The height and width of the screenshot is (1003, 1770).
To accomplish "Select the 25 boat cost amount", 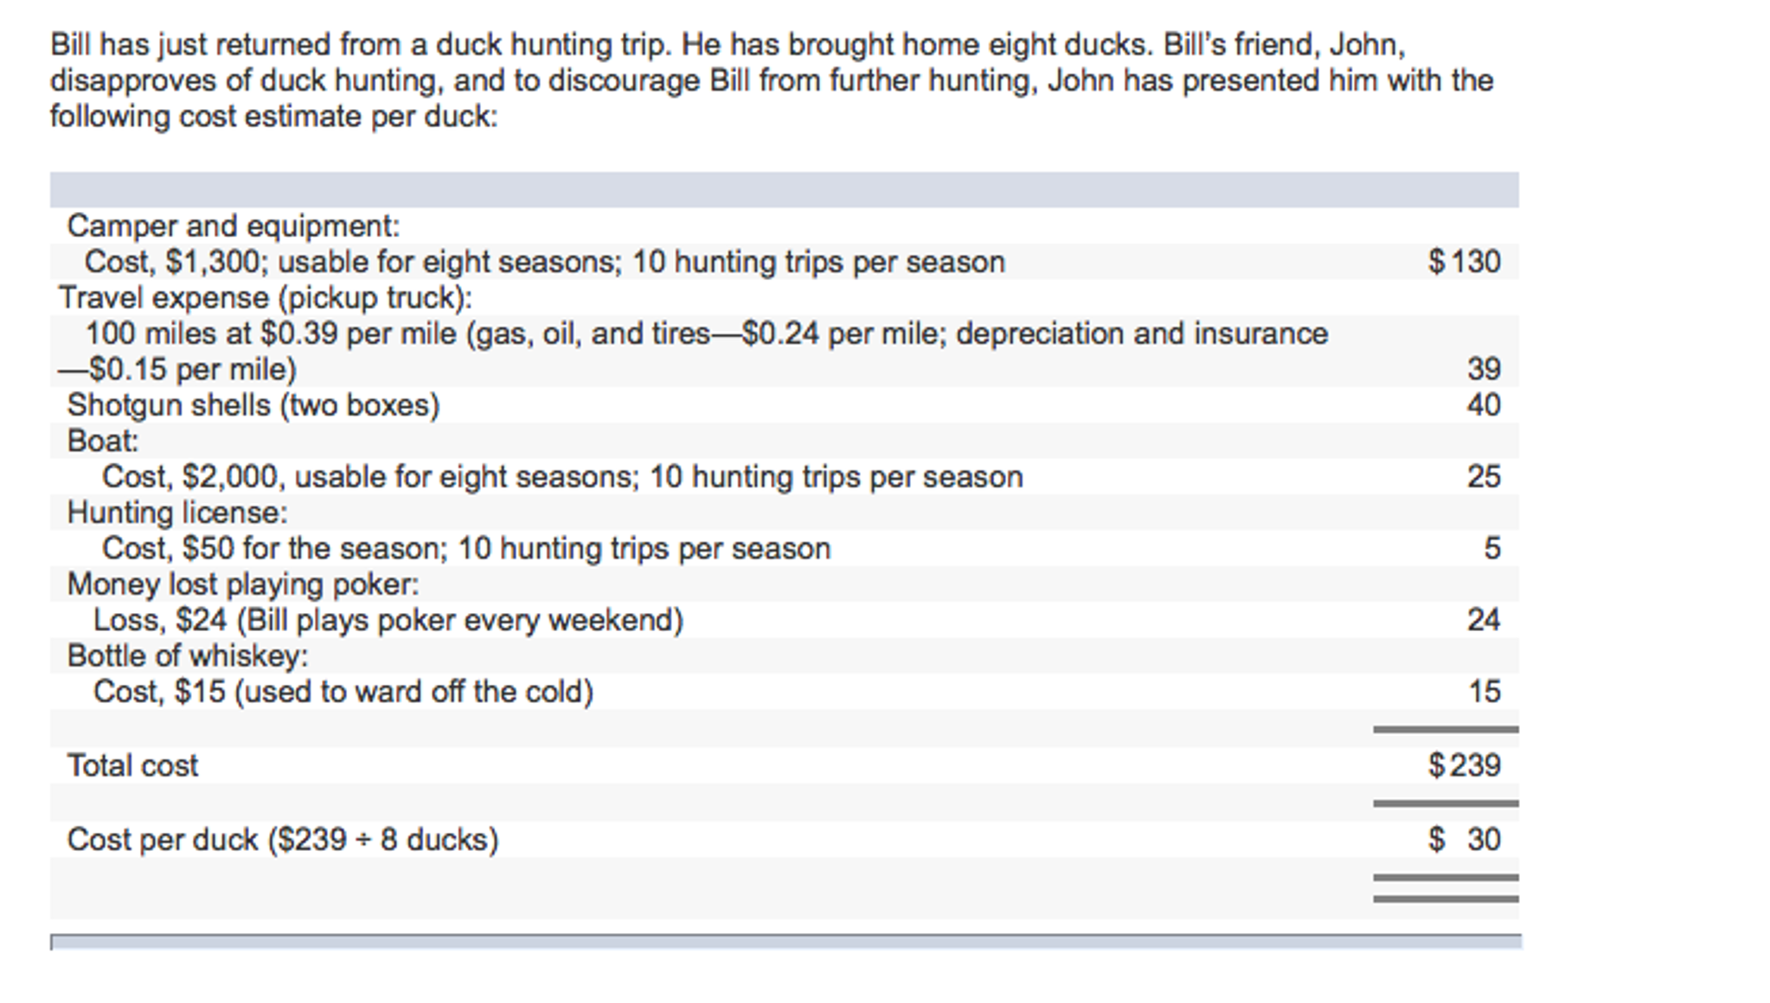I will tap(1484, 476).
